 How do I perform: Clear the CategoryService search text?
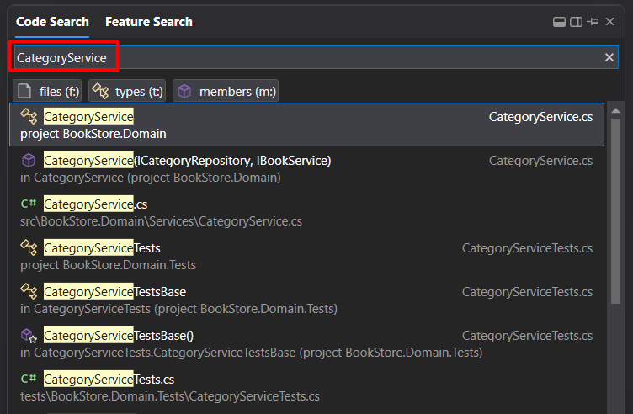click(x=609, y=57)
